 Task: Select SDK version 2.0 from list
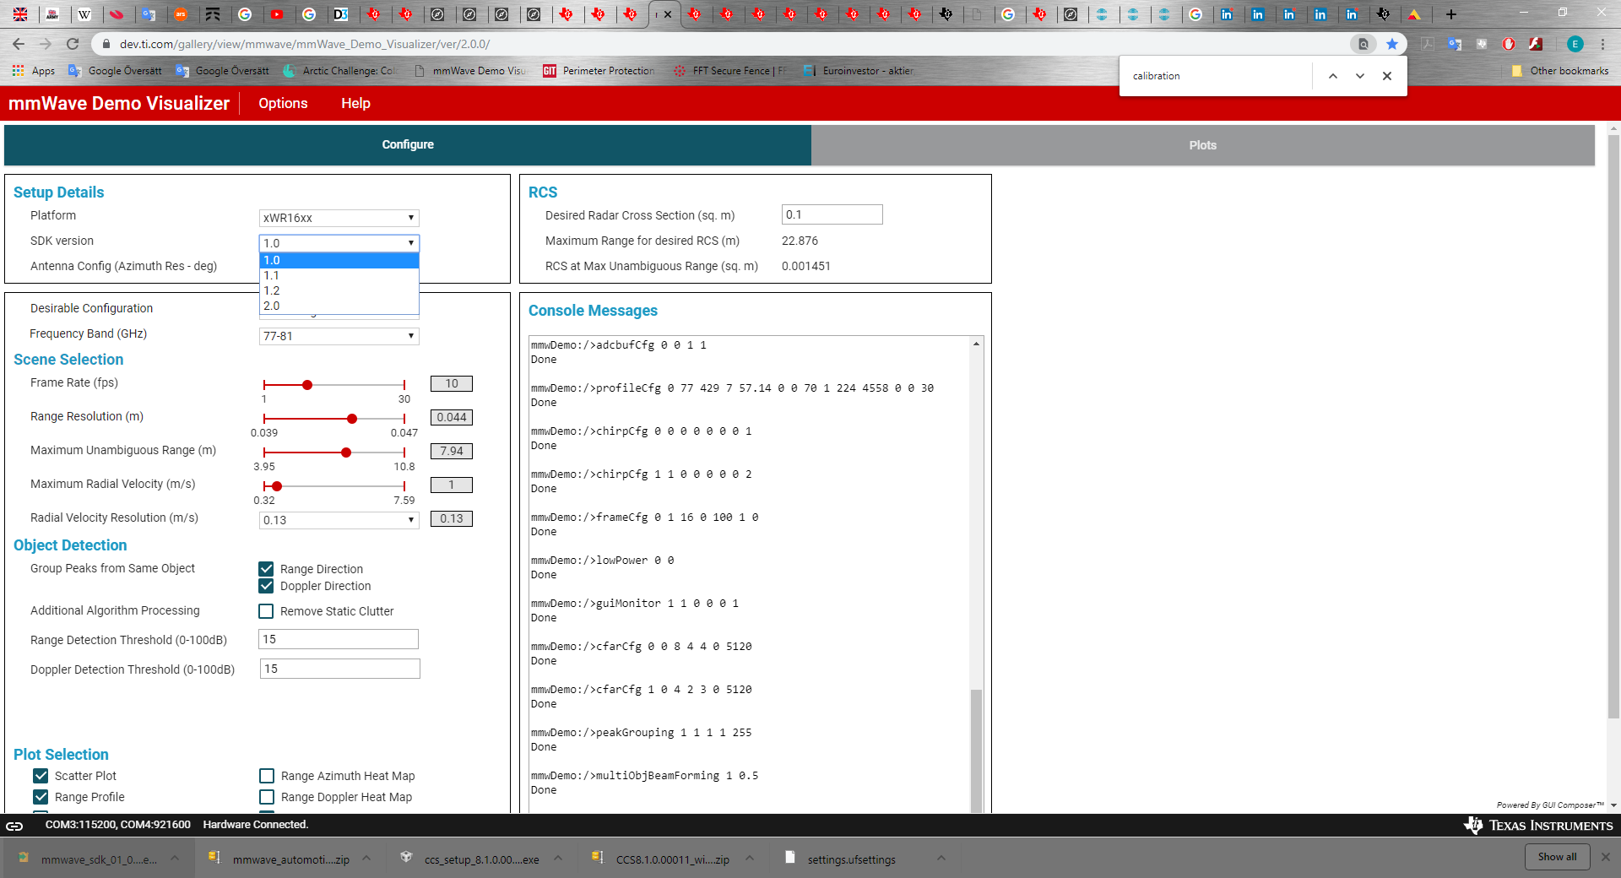click(x=339, y=306)
